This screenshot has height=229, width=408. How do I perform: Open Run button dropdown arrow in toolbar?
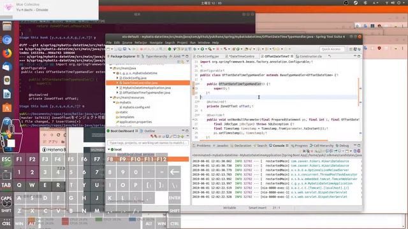[x=205, y=49]
